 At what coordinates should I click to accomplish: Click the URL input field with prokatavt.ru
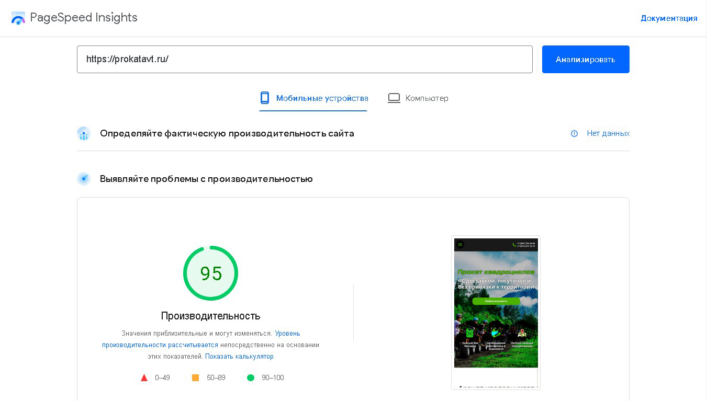click(x=305, y=59)
